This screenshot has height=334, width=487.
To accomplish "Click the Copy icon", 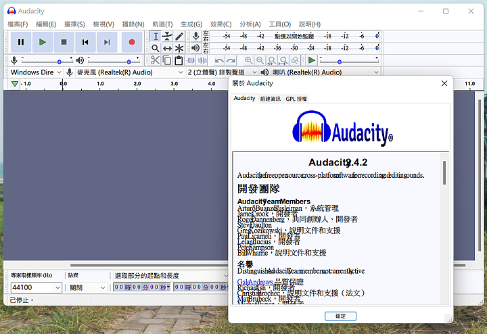I will 167,60.
